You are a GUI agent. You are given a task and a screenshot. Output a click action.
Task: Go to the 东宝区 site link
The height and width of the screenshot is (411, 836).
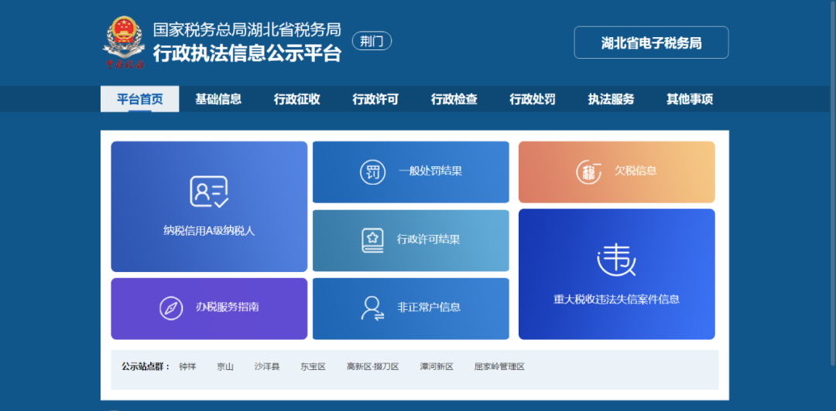[313, 367]
